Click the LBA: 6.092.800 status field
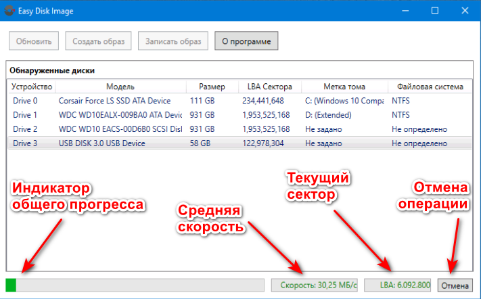The height and width of the screenshot is (299, 481). tap(398, 285)
